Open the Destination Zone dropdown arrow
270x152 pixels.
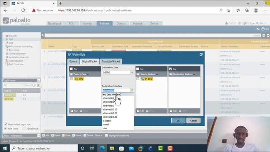[132, 72]
